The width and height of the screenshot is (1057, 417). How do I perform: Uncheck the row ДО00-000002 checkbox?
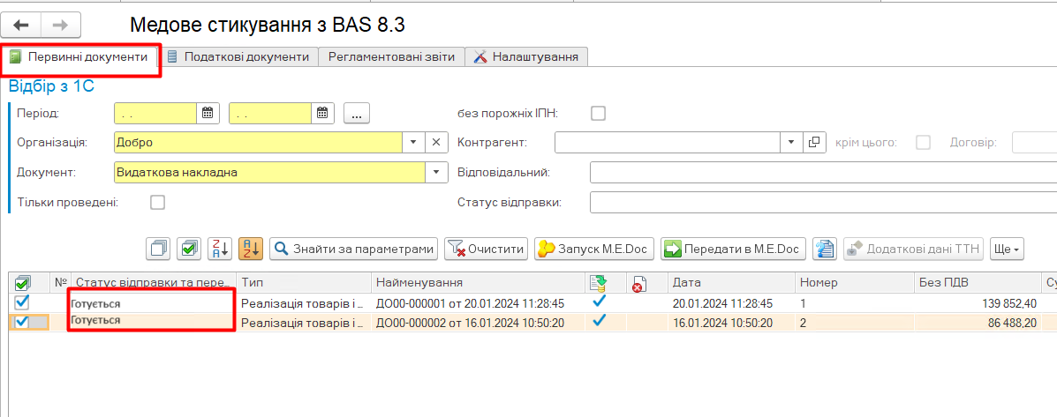pyautogui.click(x=21, y=322)
